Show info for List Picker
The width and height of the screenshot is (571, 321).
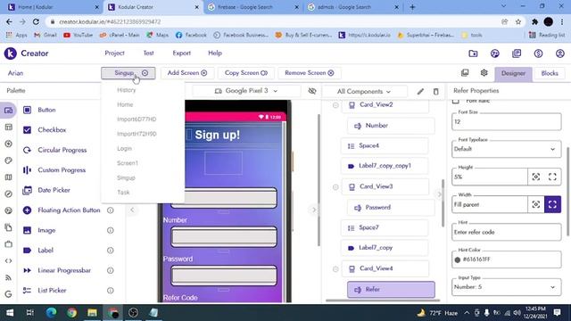pos(111,291)
